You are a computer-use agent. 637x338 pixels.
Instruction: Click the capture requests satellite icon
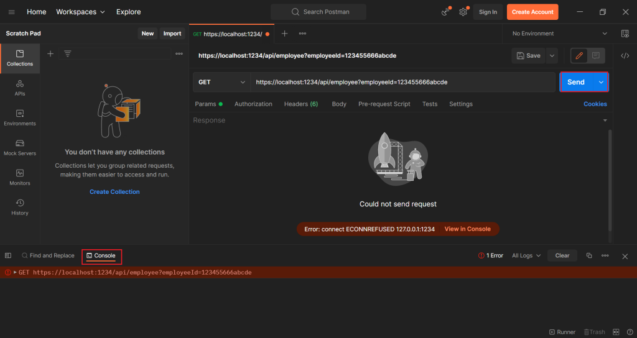pos(446,12)
